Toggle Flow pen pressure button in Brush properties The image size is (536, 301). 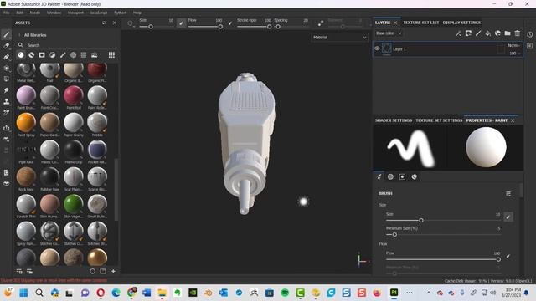pos(508,256)
